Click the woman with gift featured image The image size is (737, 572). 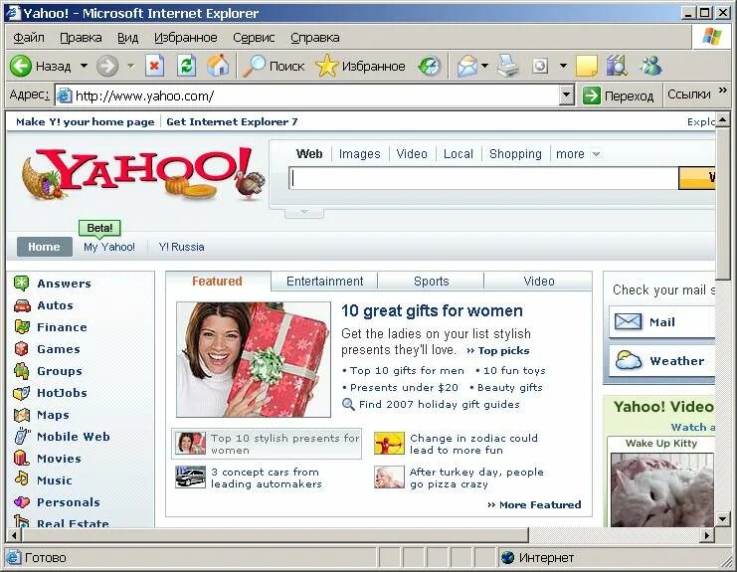(x=254, y=359)
